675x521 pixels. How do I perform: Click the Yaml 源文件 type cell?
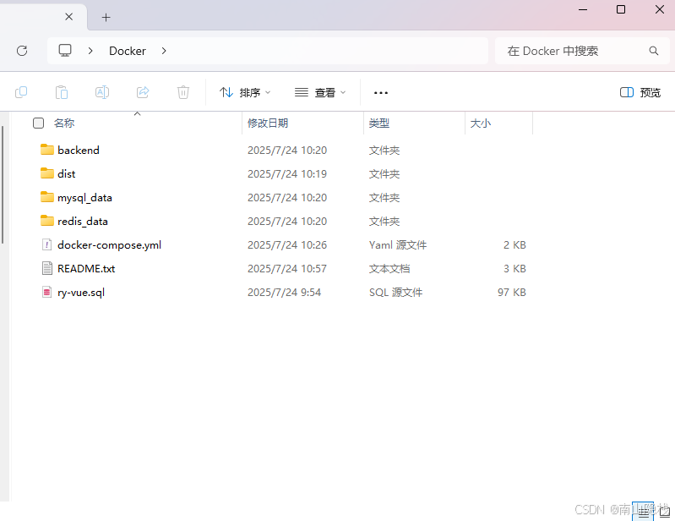(398, 244)
